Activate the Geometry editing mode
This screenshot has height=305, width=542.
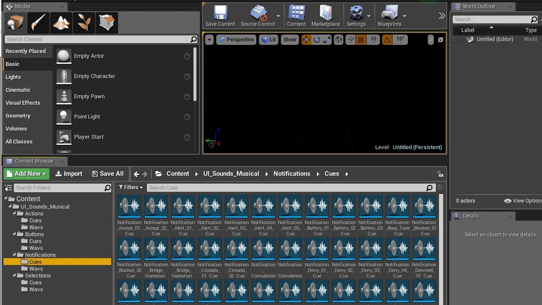(x=106, y=23)
